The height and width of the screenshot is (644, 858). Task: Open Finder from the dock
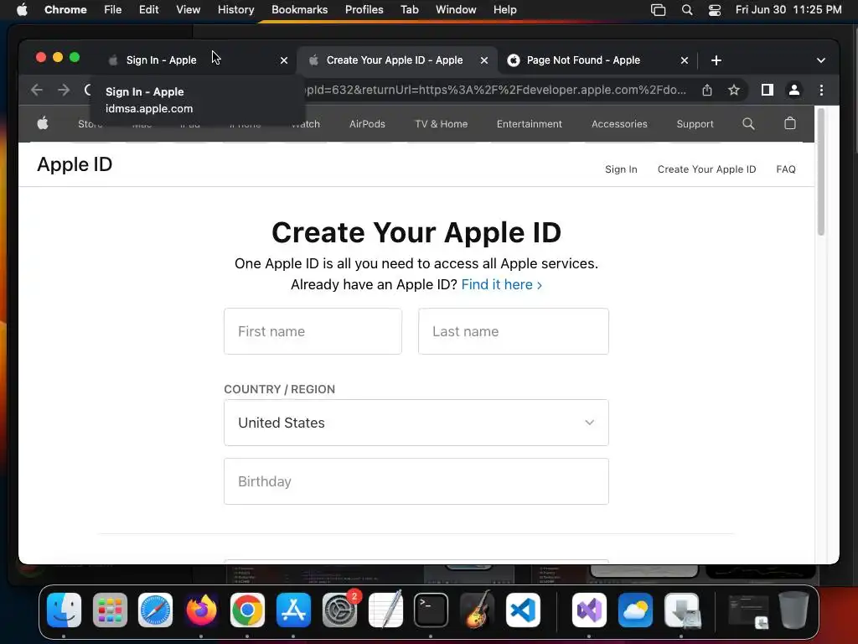point(64,610)
